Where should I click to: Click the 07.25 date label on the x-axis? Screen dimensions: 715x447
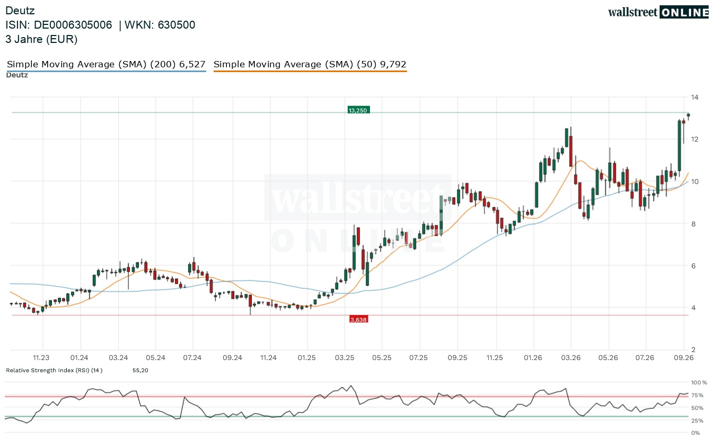pos(419,358)
